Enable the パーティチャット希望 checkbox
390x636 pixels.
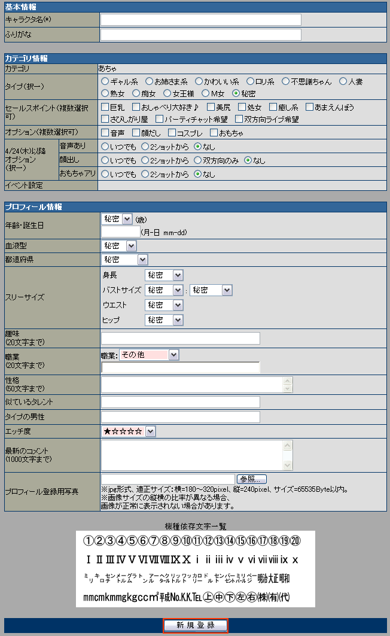point(159,119)
